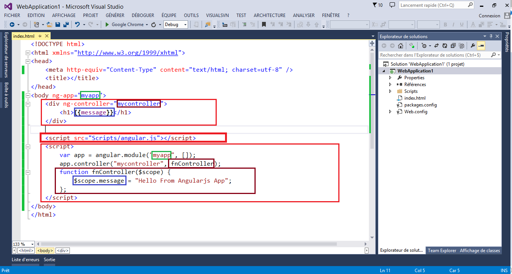
Task: Save index.html with the single floppy icon
Action: [58, 25]
